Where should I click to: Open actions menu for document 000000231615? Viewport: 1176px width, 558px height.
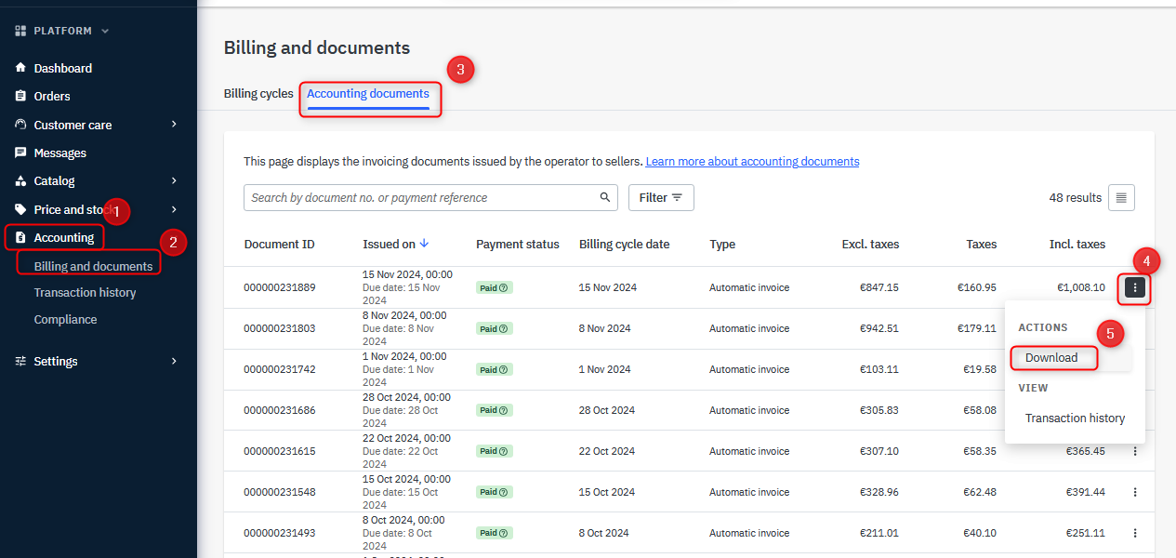point(1135,451)
